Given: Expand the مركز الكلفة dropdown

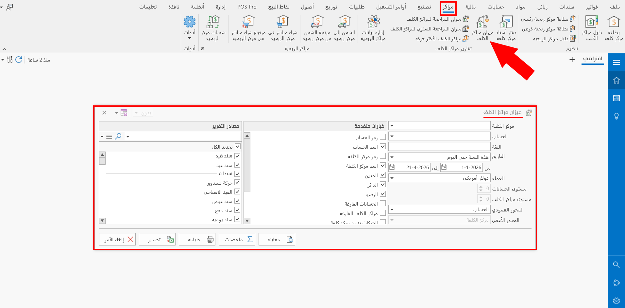Looking at the screenshot, I should coord(392,126).
